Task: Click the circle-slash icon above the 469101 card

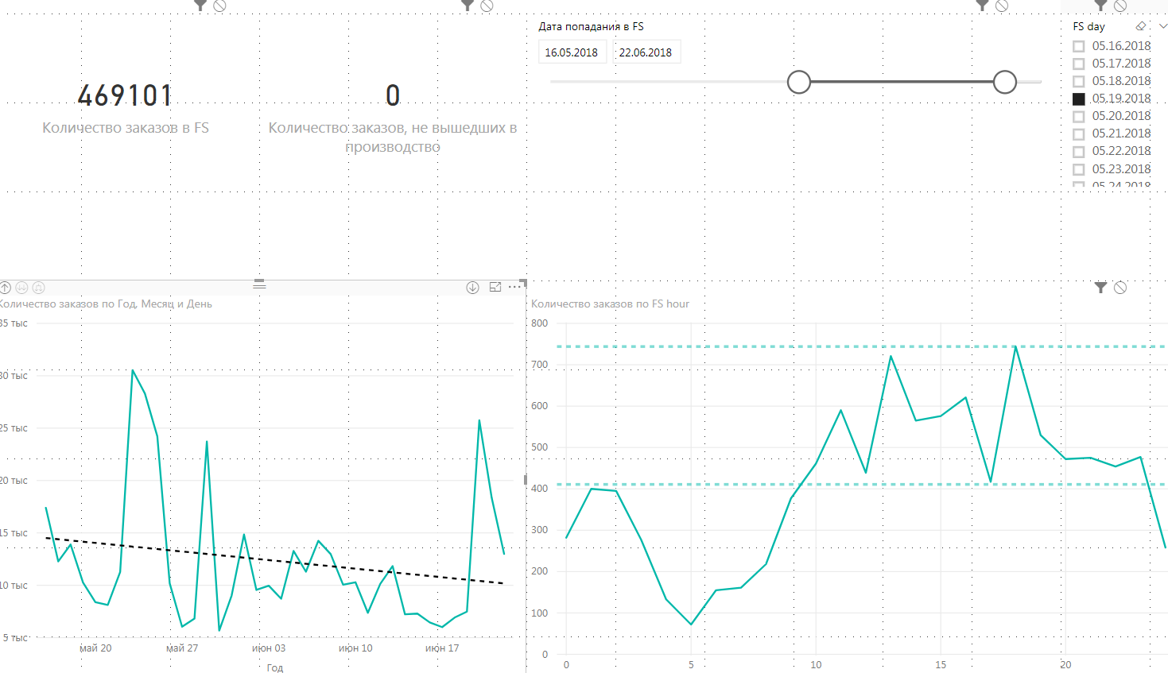Action: pyautogui.click(x=220, y=5)
